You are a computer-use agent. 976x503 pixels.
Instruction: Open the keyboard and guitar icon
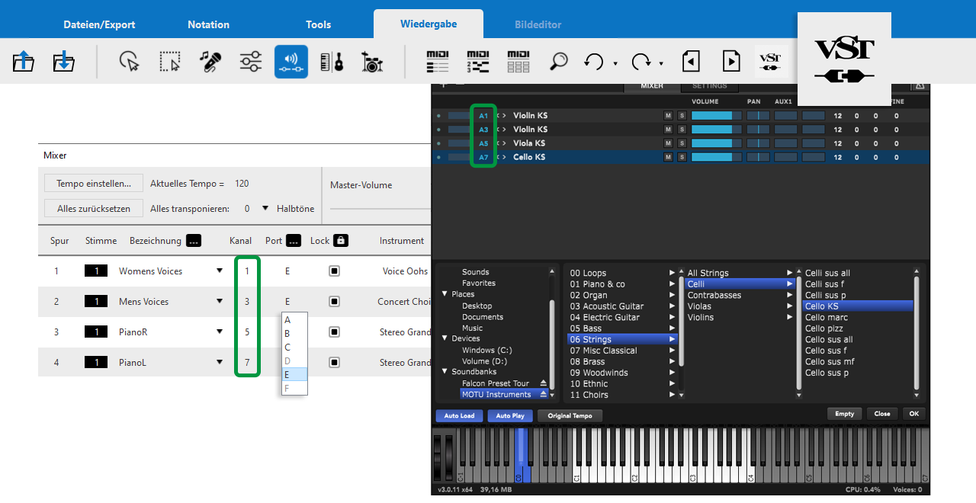(332, 62)
